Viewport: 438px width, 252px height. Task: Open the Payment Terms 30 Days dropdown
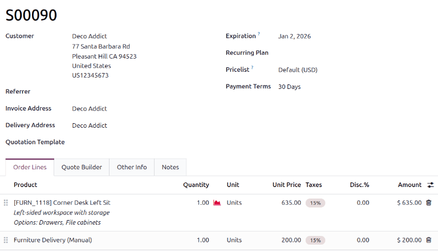(x=290, y=87)
